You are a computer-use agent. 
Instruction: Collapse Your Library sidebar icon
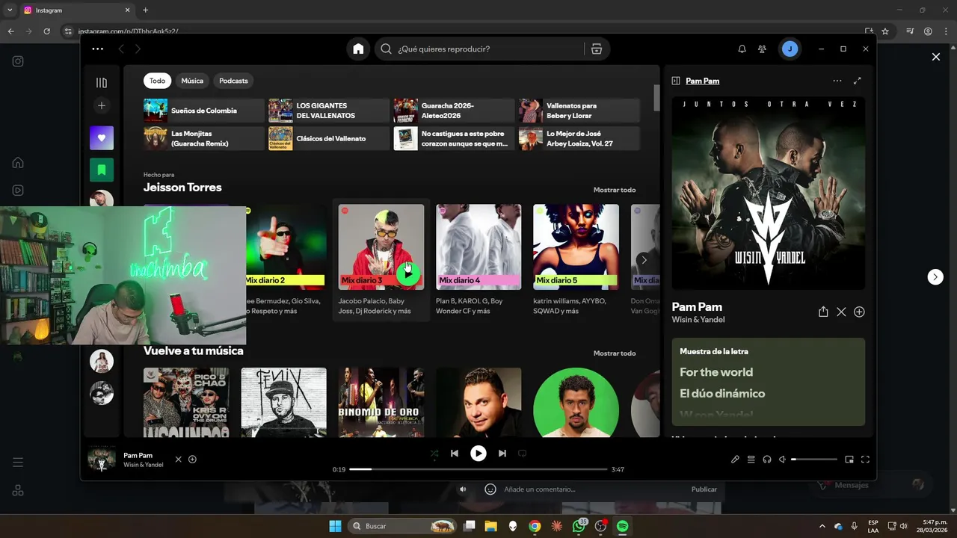point(102,82)
